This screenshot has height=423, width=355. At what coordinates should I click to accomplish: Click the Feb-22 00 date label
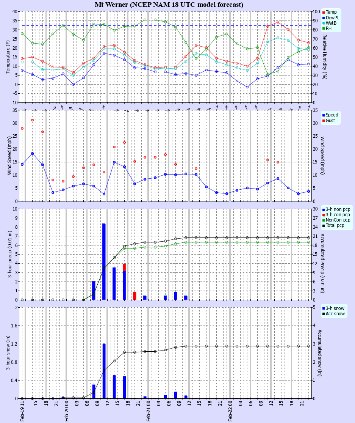click(230, 412)
